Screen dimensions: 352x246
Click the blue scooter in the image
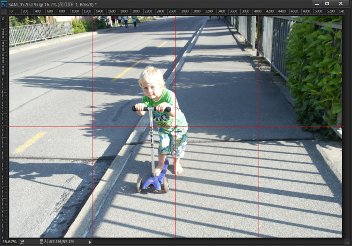coord(154,179)
